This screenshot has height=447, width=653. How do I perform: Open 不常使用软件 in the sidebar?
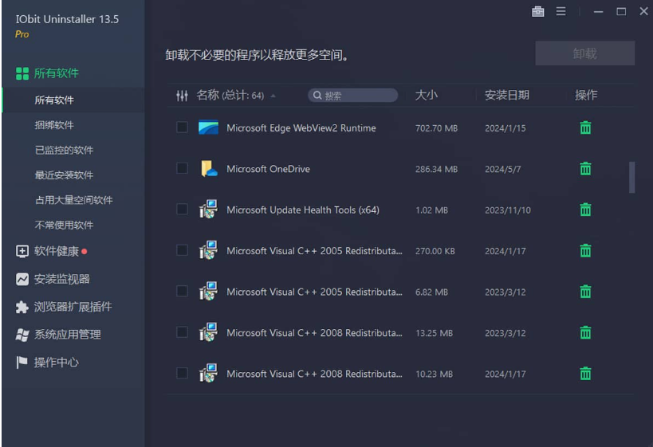[x=64, y=225]
